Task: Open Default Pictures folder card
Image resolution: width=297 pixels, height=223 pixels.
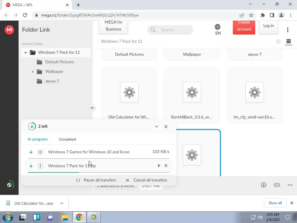Action: click(129, 54)
